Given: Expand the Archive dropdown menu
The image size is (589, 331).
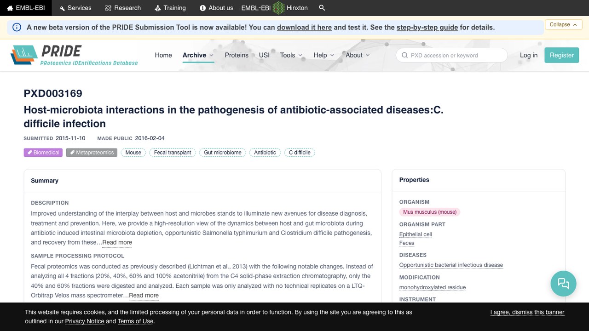Looking at the screenshot, I should click(x=198, y=55).
